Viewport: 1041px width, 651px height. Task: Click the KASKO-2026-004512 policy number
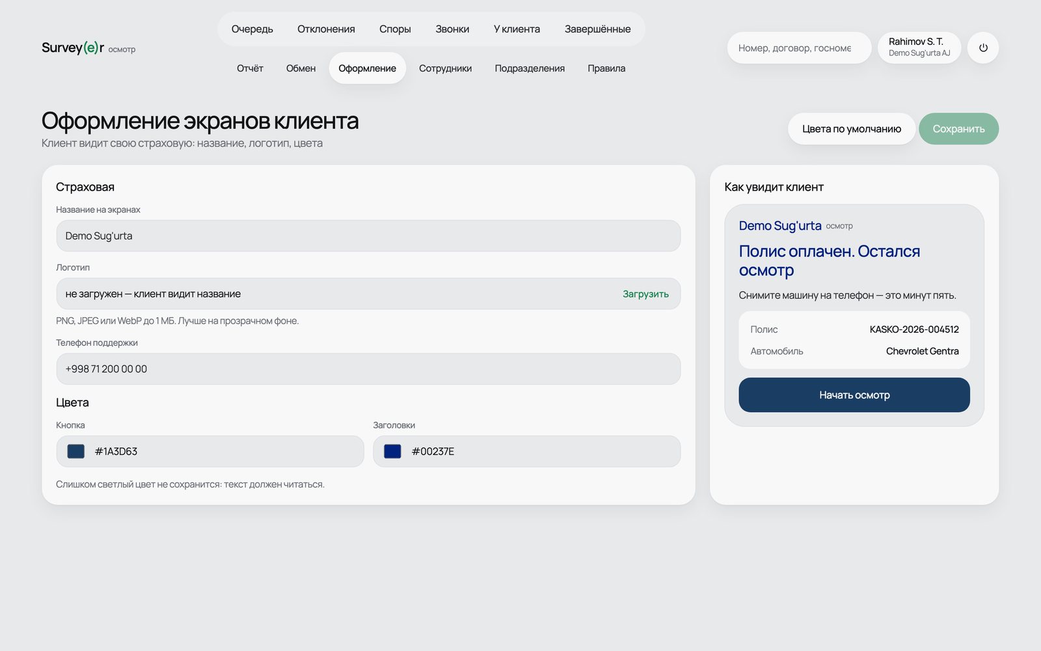[914, 329]
